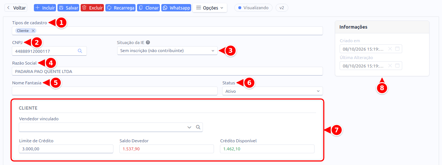The height and width of the screenshot is (165, 442).
Task: Search CNPJ with magnifier icon
Action: [x=80, y=51]
